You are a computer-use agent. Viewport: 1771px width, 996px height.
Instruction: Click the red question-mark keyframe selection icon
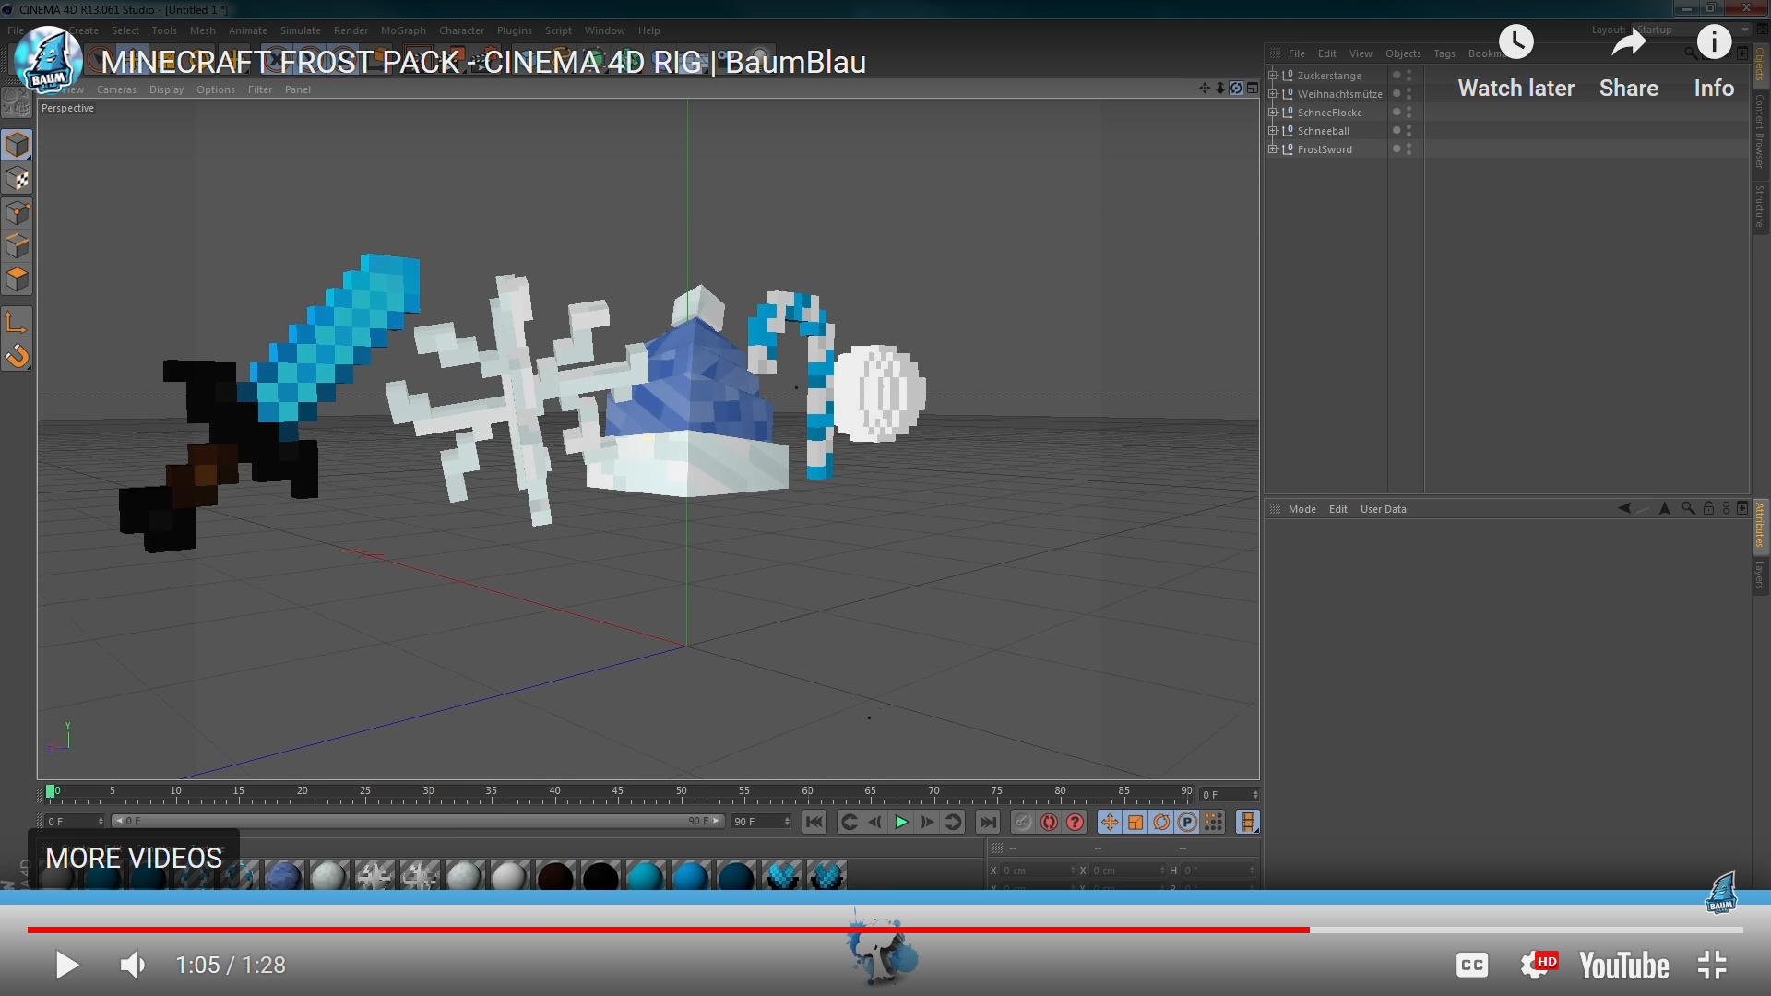pos(1075,823)
